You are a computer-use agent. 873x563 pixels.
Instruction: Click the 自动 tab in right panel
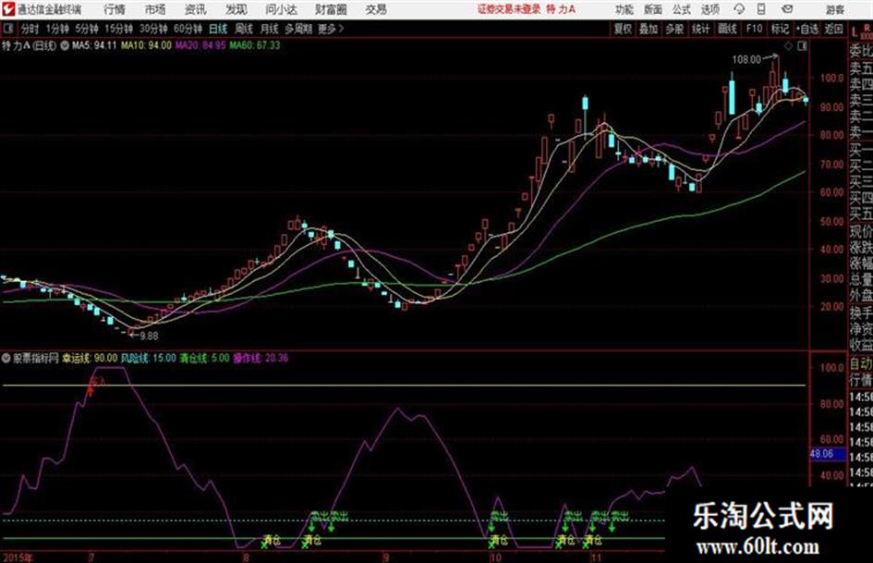(x=861, y=364)
